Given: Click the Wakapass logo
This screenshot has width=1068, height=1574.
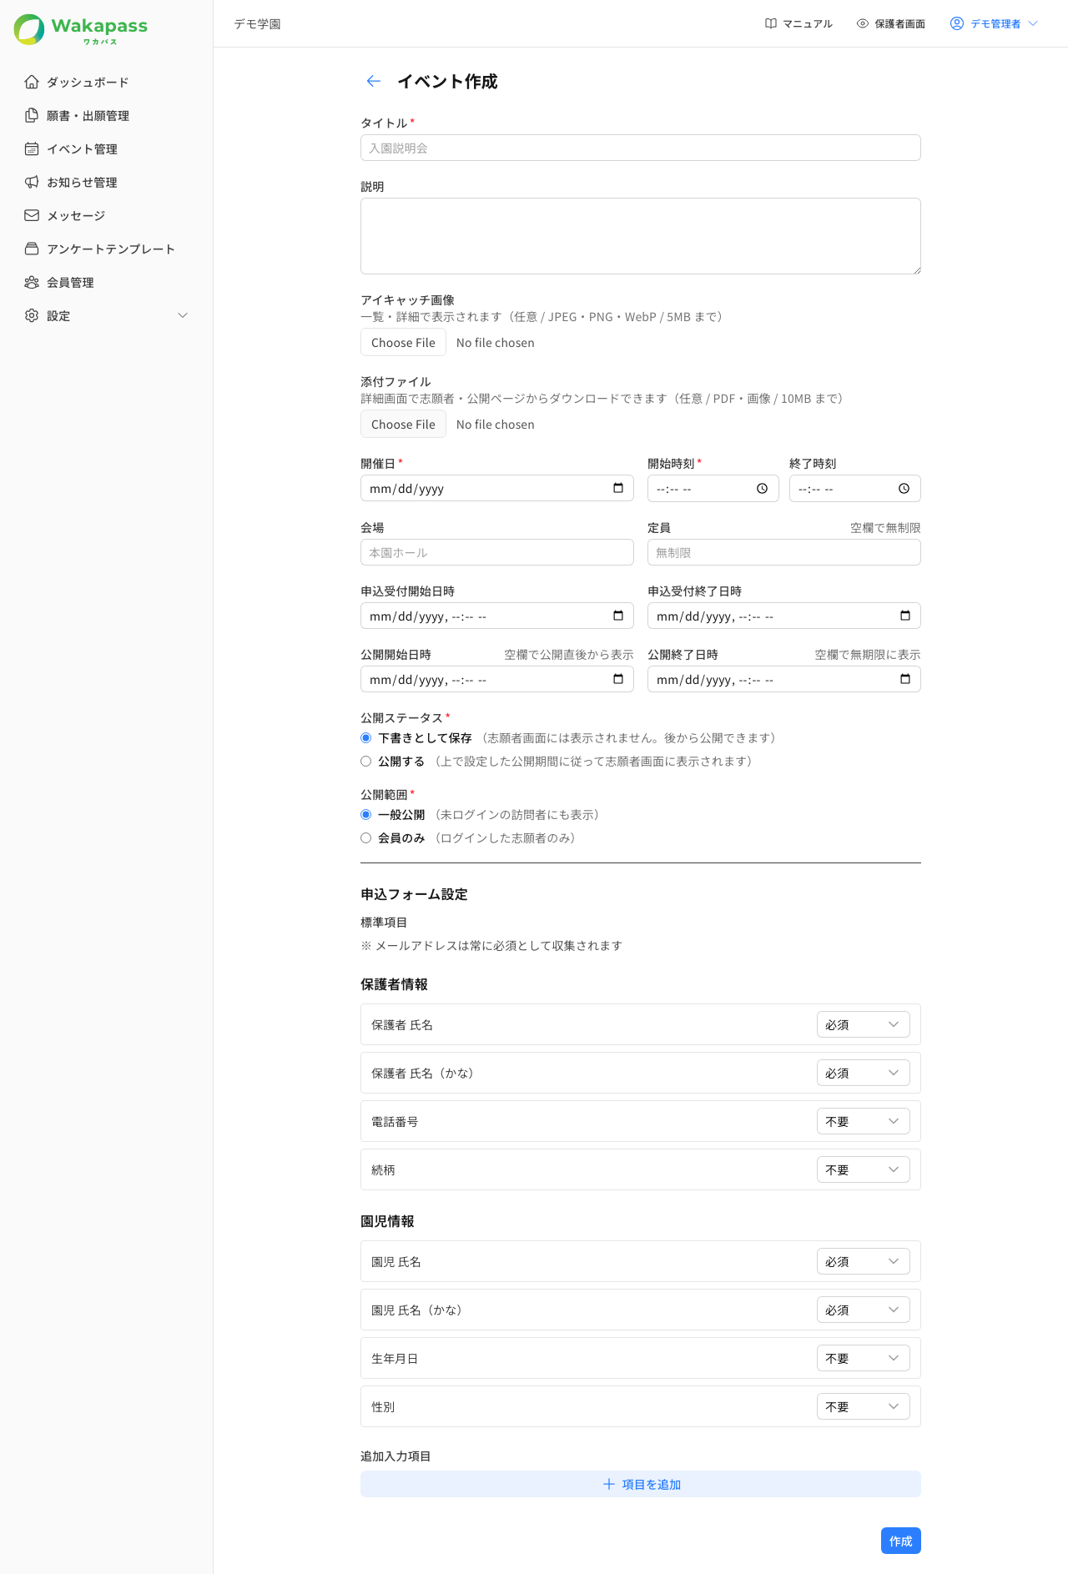Looking at the screenshot, I should (x=81, y=29).
